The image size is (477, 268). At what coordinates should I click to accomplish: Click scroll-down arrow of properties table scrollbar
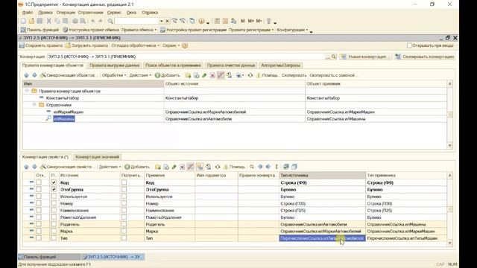(450, 243)
